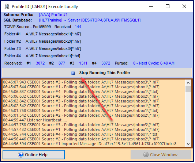Stop Running This Profile
The height and width of the screenshot is (163, 195).
(x=97, y=73)
